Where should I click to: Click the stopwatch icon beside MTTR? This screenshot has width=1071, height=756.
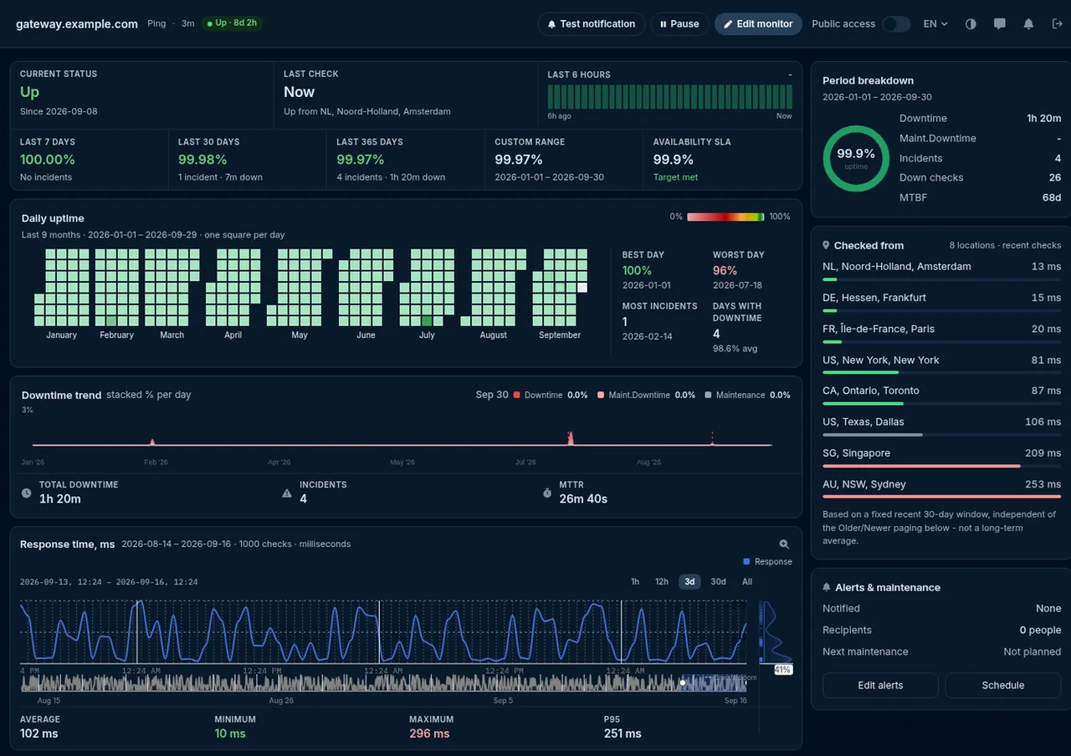[547, 493]
